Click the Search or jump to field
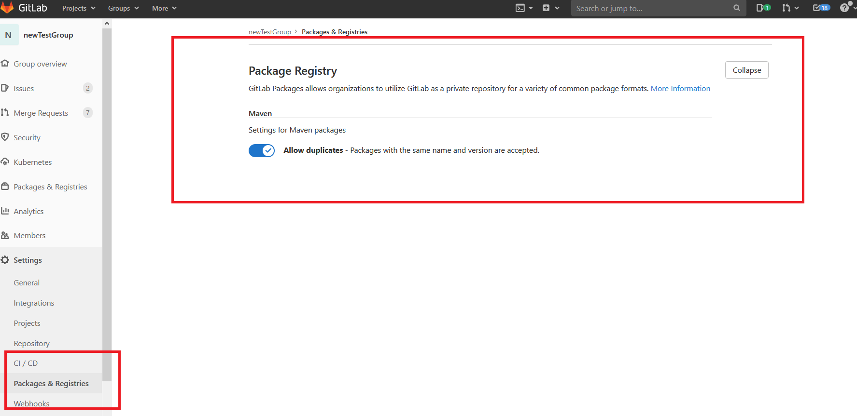 click(x=652, y=8)
